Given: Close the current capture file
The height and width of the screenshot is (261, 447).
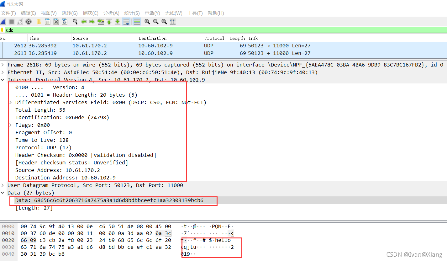Looking at the screenshot, I should pos(56,22).
